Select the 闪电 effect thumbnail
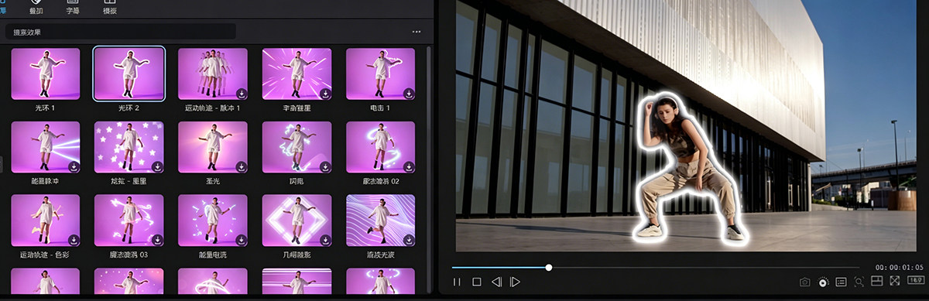Viewport: 929px width, 301px height. (297, 147)
